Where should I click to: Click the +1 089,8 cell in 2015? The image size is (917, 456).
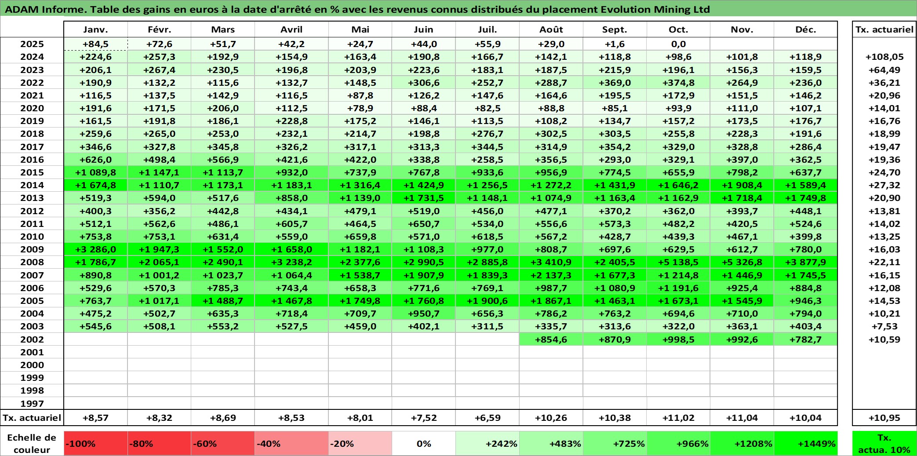[95, 172]
